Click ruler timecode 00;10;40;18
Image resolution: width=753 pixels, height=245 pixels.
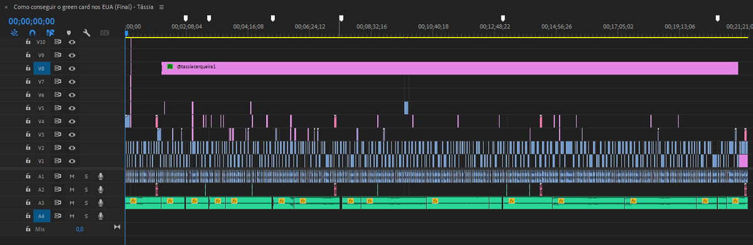coord(434,27)
